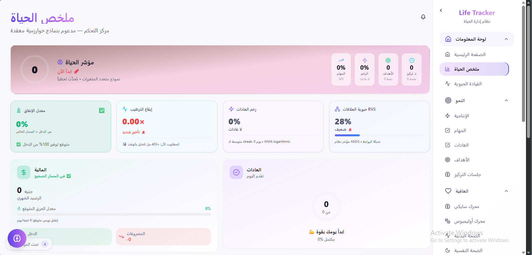Select ملخص الحياة sidebar item
Image resolution: width=532 pixels, height=255 pixels.
(x=474, y=69)
